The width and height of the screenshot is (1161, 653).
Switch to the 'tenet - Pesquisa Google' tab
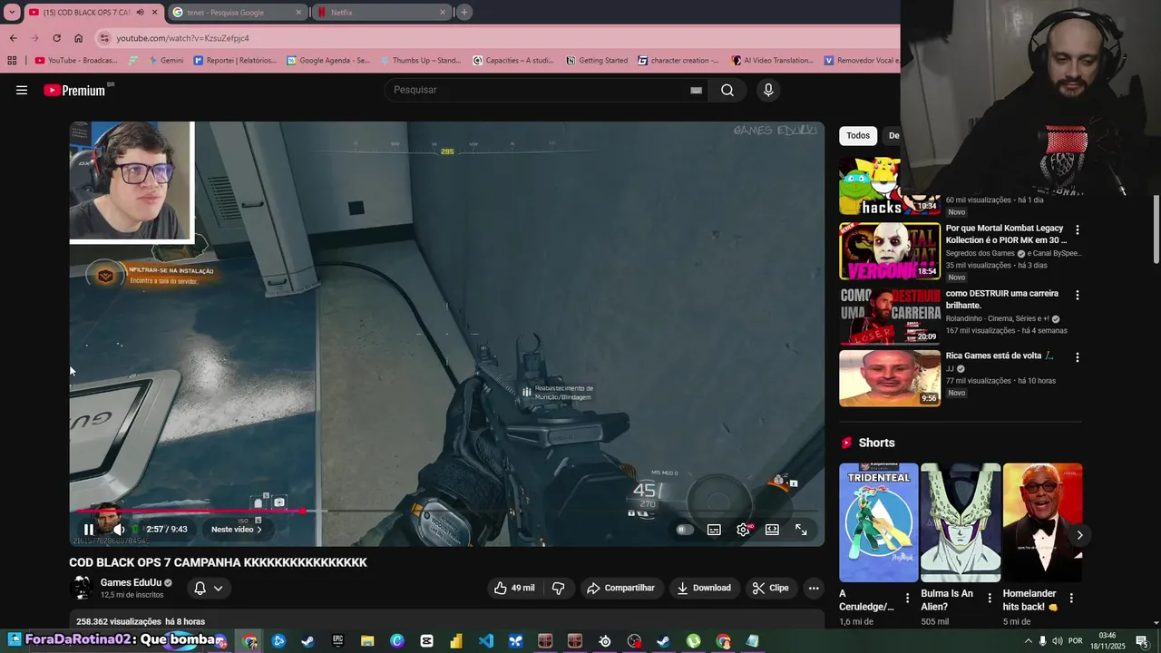[239, 13]
